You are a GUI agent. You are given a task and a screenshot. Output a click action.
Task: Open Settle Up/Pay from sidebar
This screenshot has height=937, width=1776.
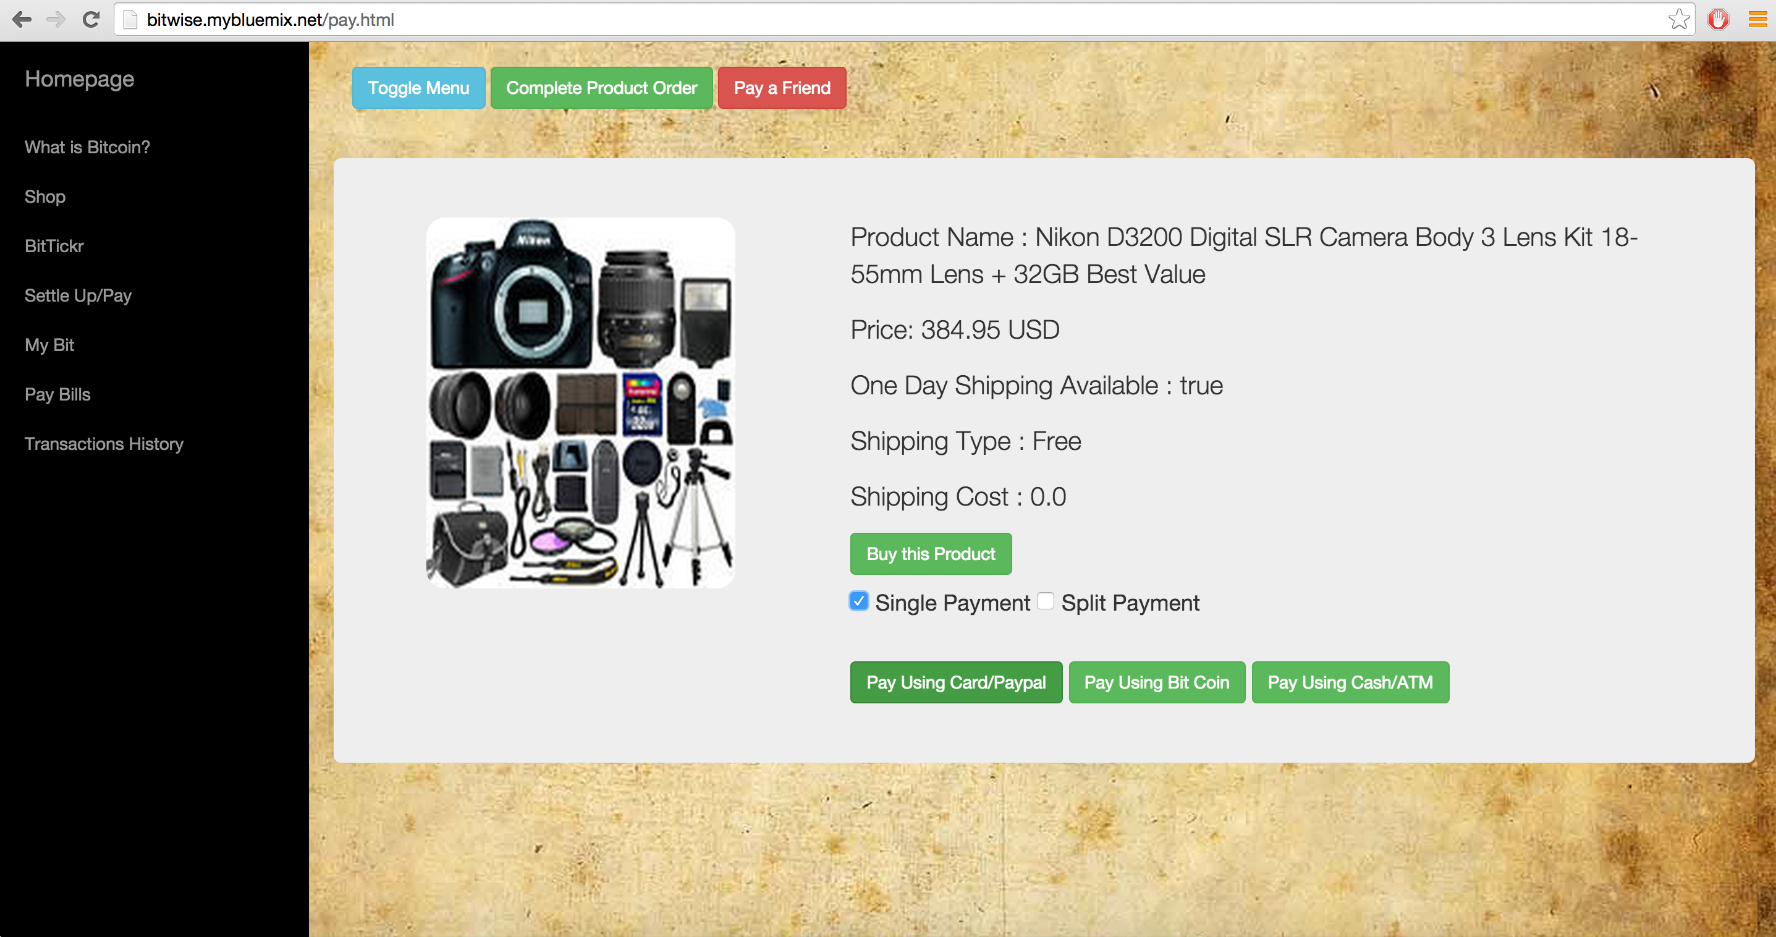[78, 295]
